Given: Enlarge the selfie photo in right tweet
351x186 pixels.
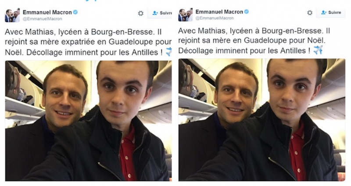Looking at the screenshot, I should 261,120.
